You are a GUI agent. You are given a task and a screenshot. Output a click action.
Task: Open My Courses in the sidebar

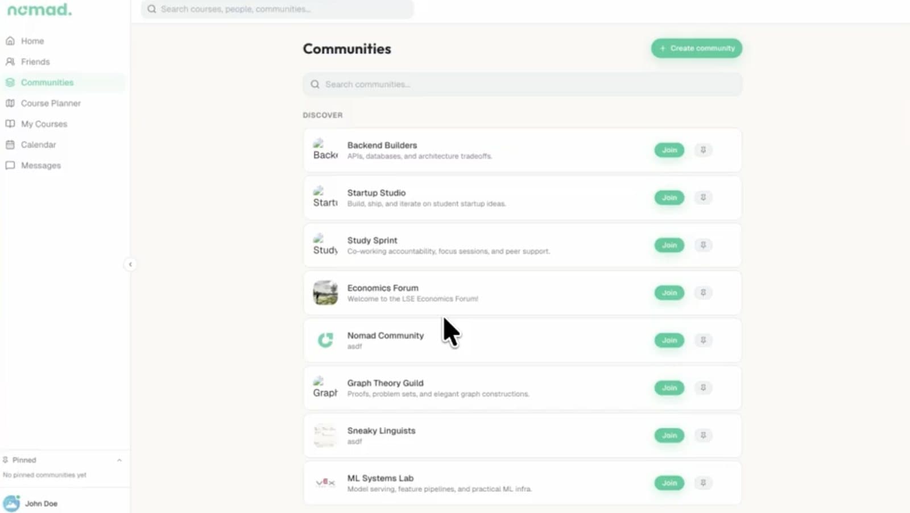coord(64,124)
